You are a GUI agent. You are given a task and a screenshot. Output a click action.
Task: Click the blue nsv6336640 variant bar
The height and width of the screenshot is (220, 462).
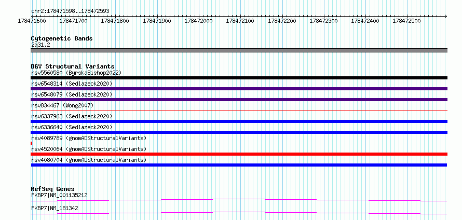pos(239,132)
